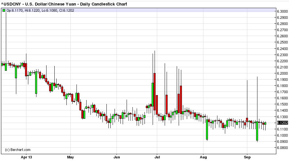289x161 pixels.
Task: Click the 6.1500 price axis label
Action: coord(282,104)
